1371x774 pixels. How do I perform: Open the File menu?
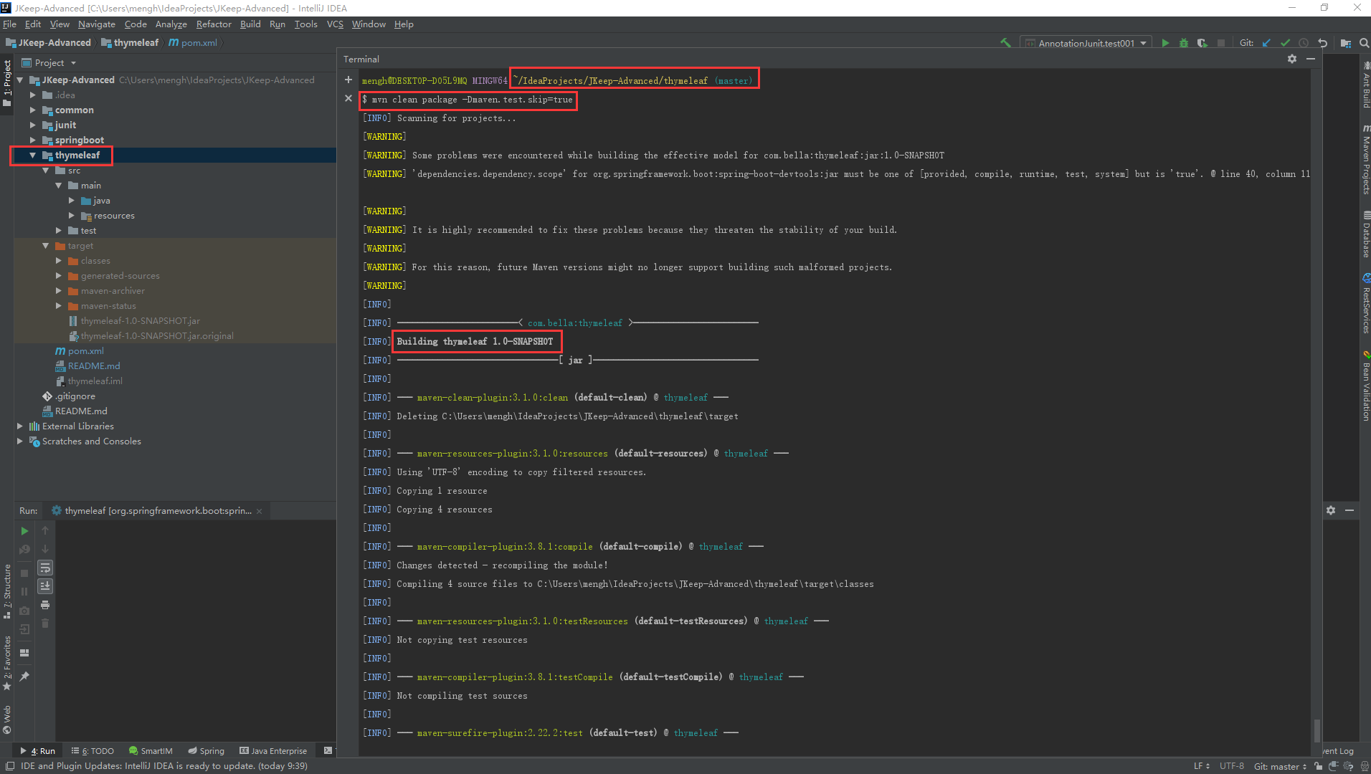9,24
